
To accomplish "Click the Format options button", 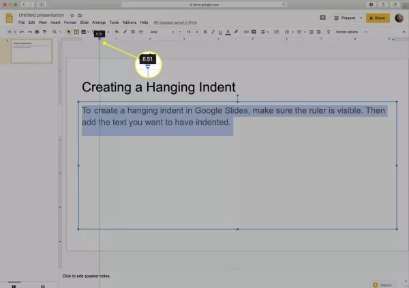I will click(347, 32).
